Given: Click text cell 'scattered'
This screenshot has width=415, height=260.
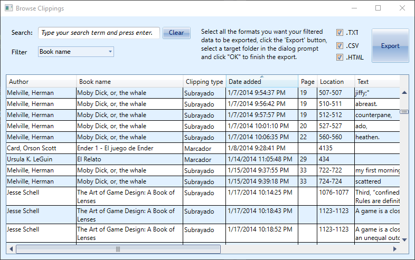Looking at the screenshot, I should pyautogui.click(x=377, y=182).
